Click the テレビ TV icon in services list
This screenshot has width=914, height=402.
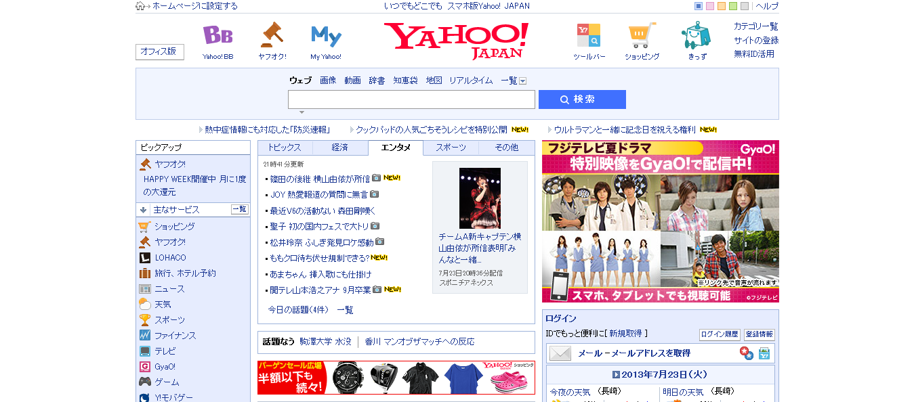pyautogui.click(x=144, y=351)
